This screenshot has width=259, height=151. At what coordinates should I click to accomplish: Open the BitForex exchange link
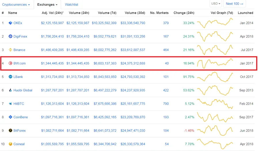click(20, 131)
